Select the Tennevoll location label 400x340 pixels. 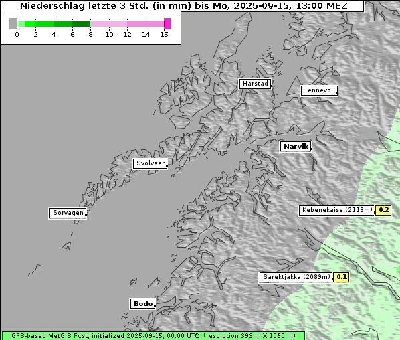coord(319,90)
